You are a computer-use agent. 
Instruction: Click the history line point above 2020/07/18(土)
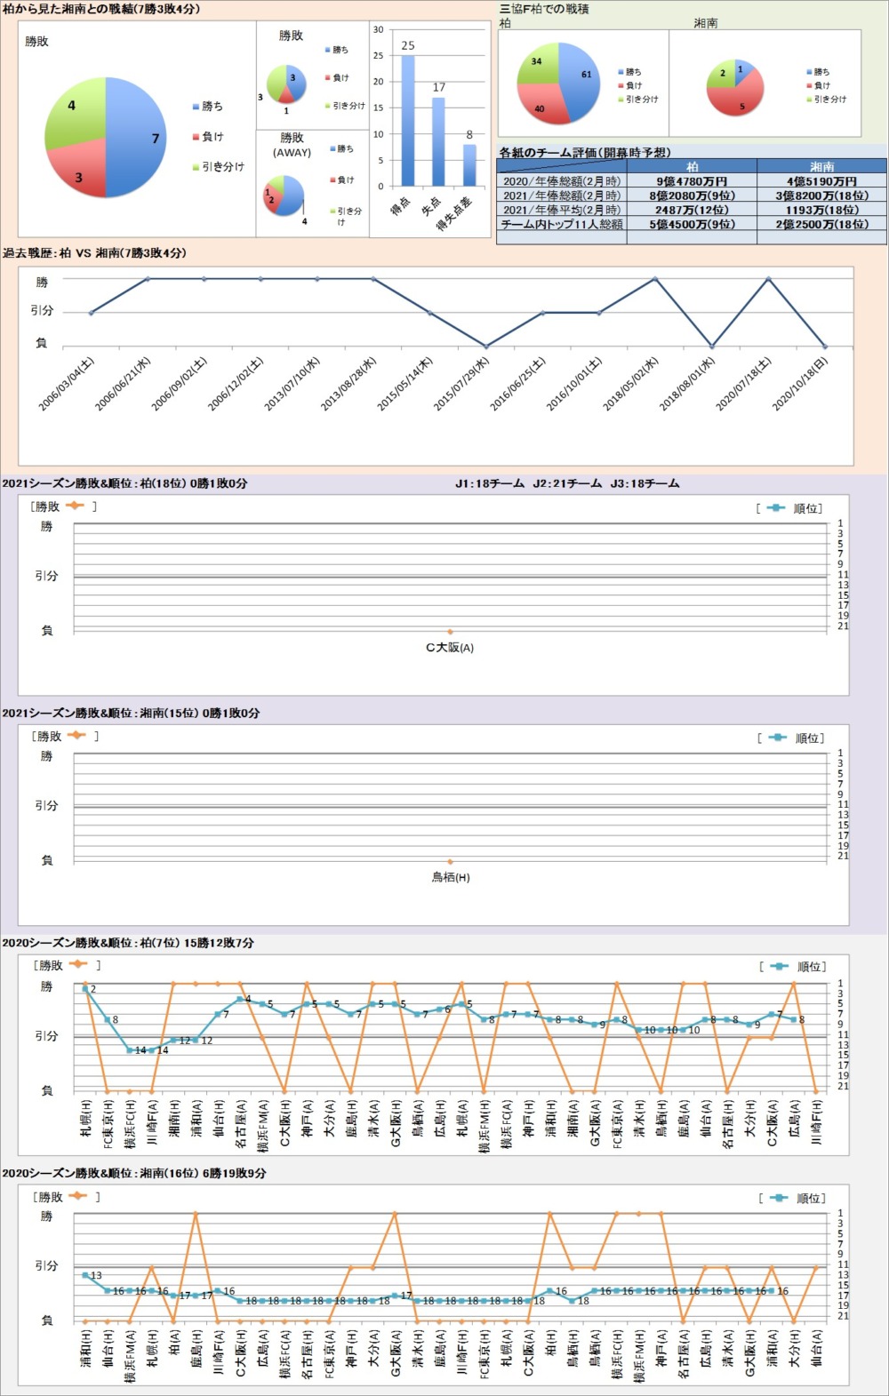768,279
